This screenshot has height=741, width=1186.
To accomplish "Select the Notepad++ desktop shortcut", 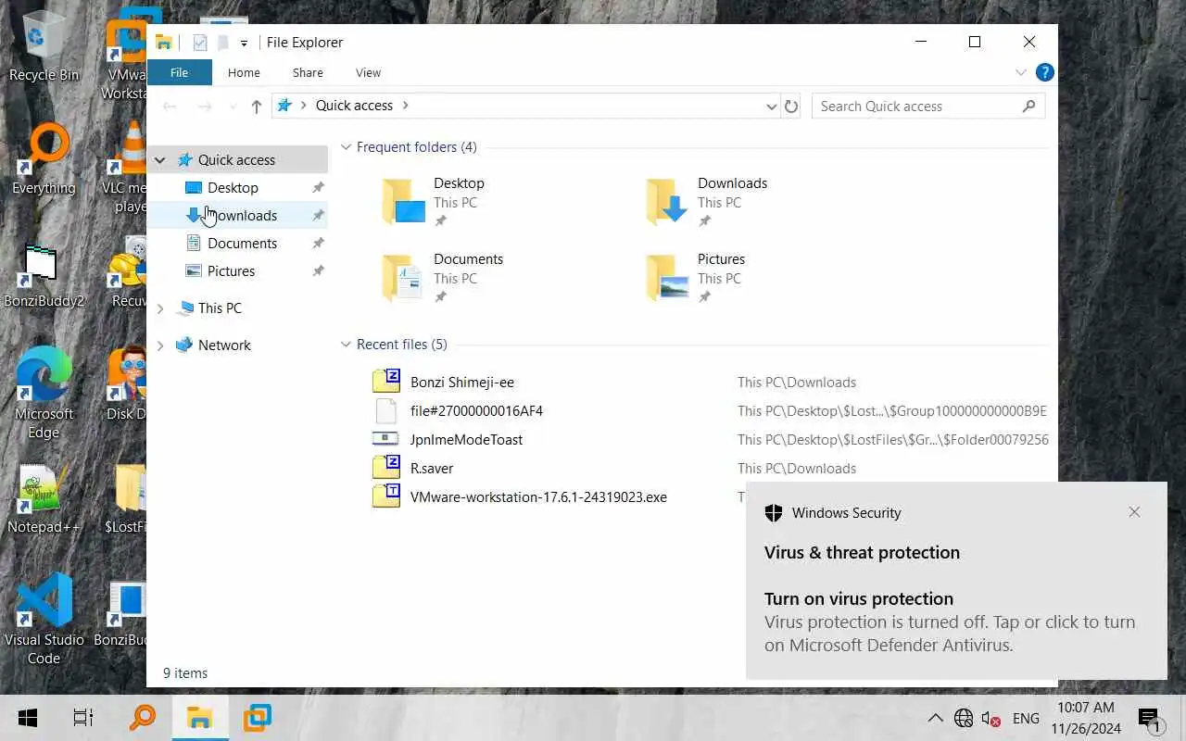I will click(x=44, y=499).
